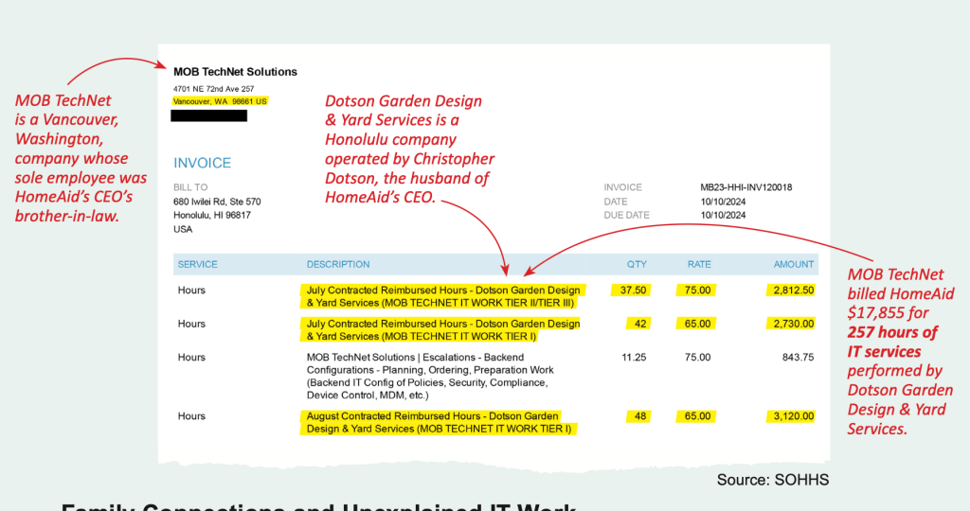Click amount 2,730.00
970x511 pixels.
tap(793, 324)
